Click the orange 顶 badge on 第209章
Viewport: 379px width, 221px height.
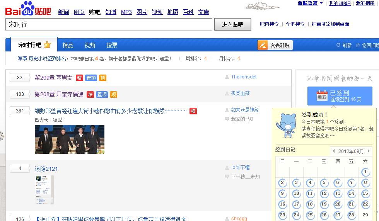click(103, 78)
